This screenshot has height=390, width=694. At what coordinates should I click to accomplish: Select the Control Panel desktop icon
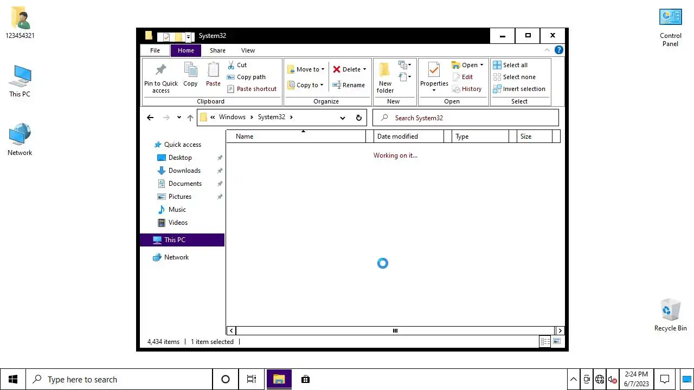pos(671,28)
